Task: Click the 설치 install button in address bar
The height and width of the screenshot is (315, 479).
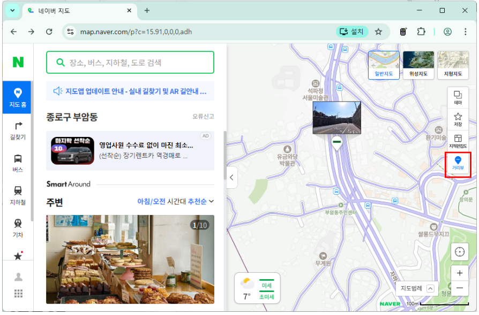Action: [x=351, y=32]
